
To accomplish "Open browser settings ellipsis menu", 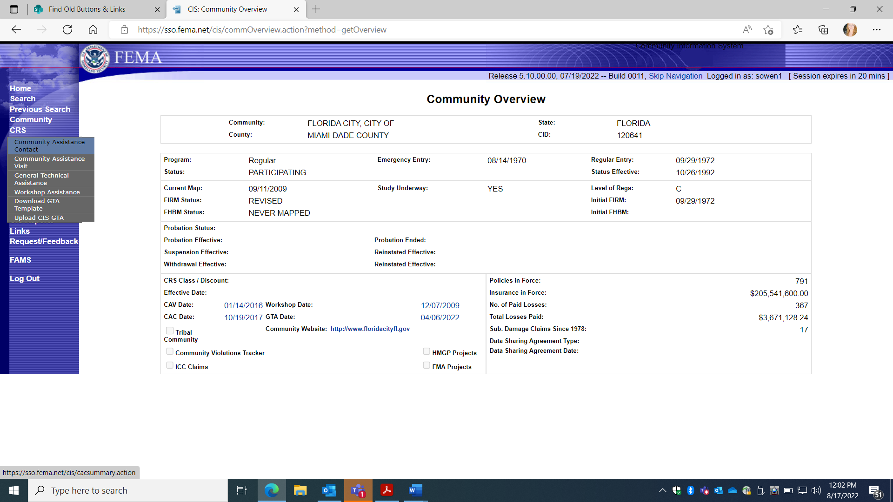I will tap(876, 30).
